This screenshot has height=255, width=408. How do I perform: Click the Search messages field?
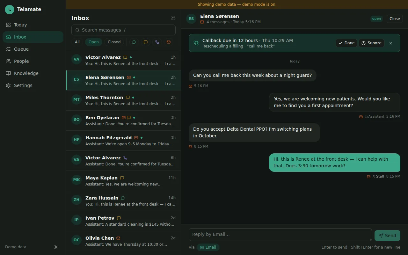123,30
